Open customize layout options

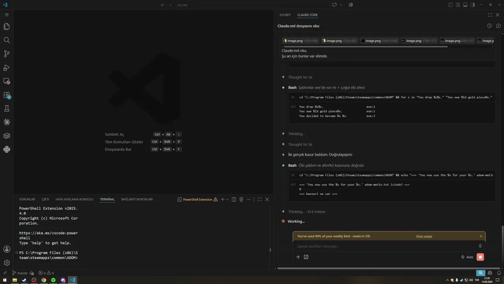[458, 5]
